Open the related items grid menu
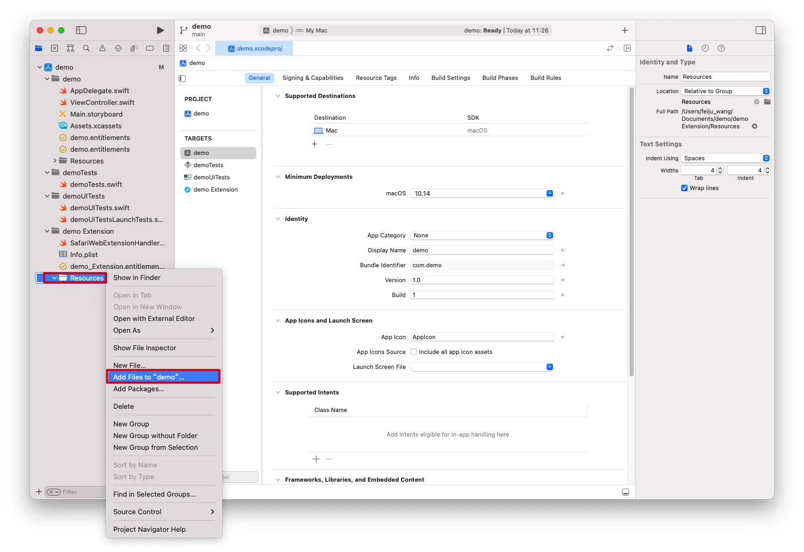This screenshot has height=552, width=804. tap(183, 48)
